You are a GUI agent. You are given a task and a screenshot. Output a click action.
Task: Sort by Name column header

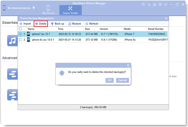pos(31,29)
